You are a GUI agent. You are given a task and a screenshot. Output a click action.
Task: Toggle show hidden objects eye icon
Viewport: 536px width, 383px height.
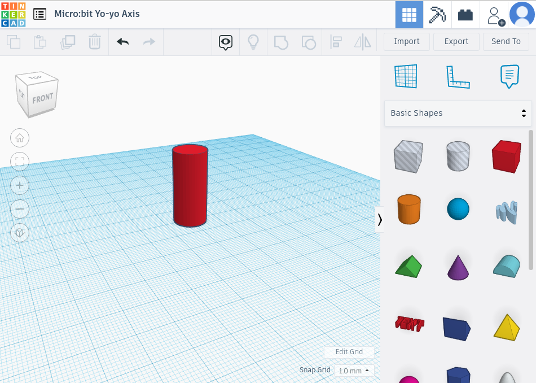pyautogui.click(x=225, y=42)
